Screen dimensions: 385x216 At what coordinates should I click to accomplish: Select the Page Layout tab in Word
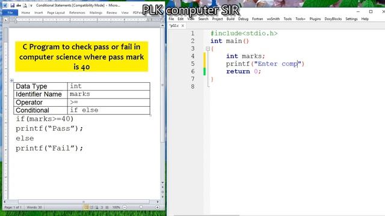click(x=56, y=13)
